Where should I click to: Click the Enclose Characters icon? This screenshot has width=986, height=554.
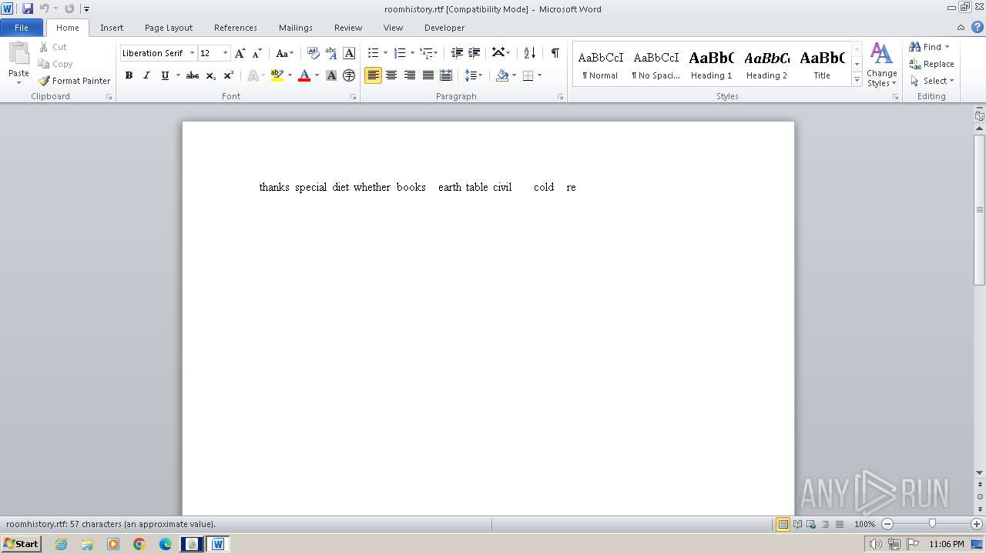coord(349,75)
